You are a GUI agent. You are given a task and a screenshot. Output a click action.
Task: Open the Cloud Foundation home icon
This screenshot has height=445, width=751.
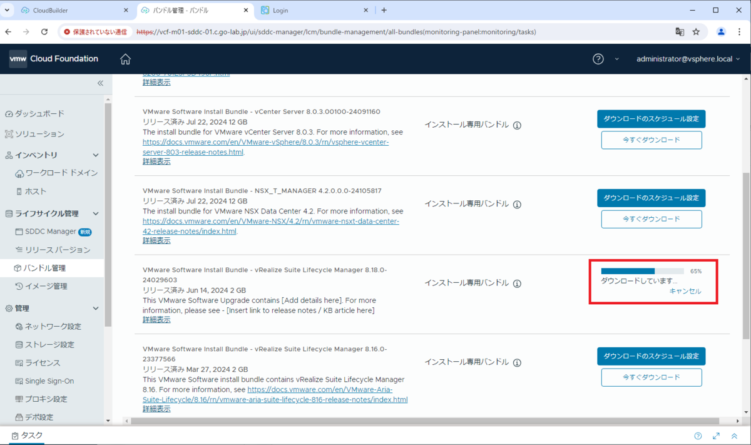125,59
